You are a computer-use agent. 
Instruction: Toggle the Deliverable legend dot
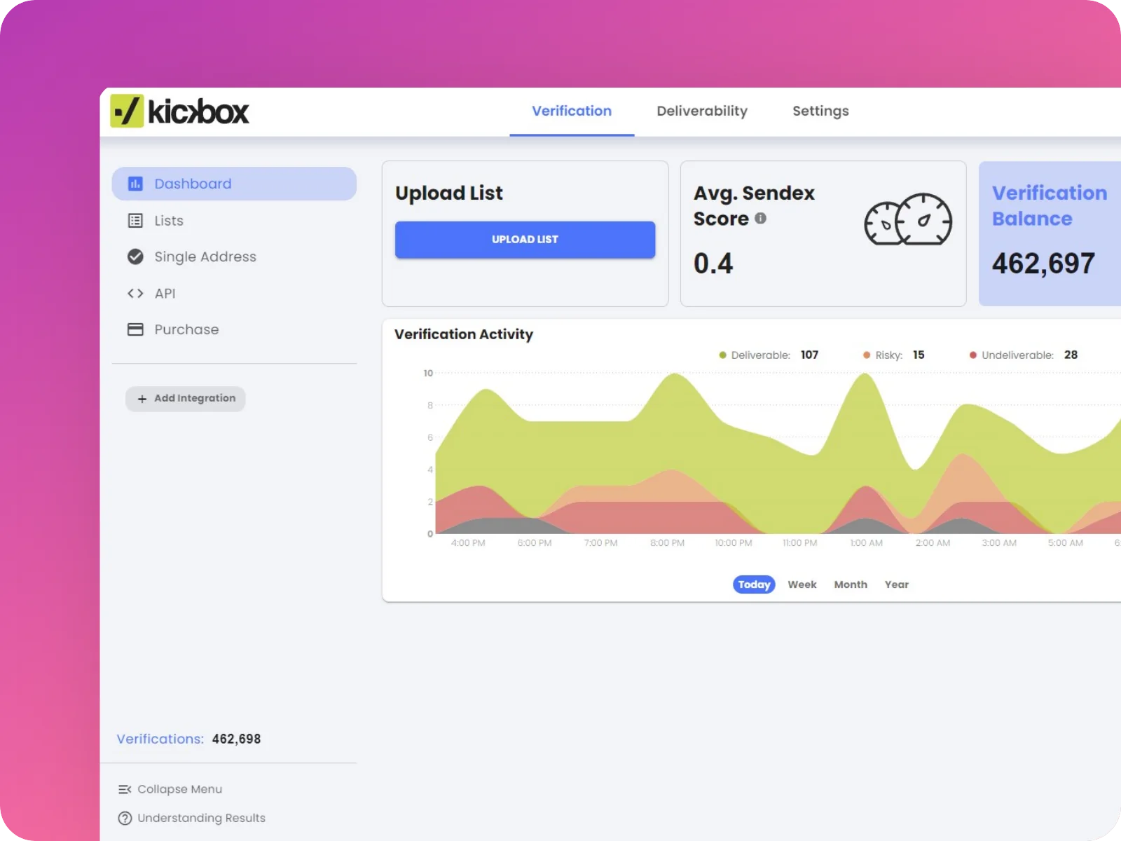point(722,355)
